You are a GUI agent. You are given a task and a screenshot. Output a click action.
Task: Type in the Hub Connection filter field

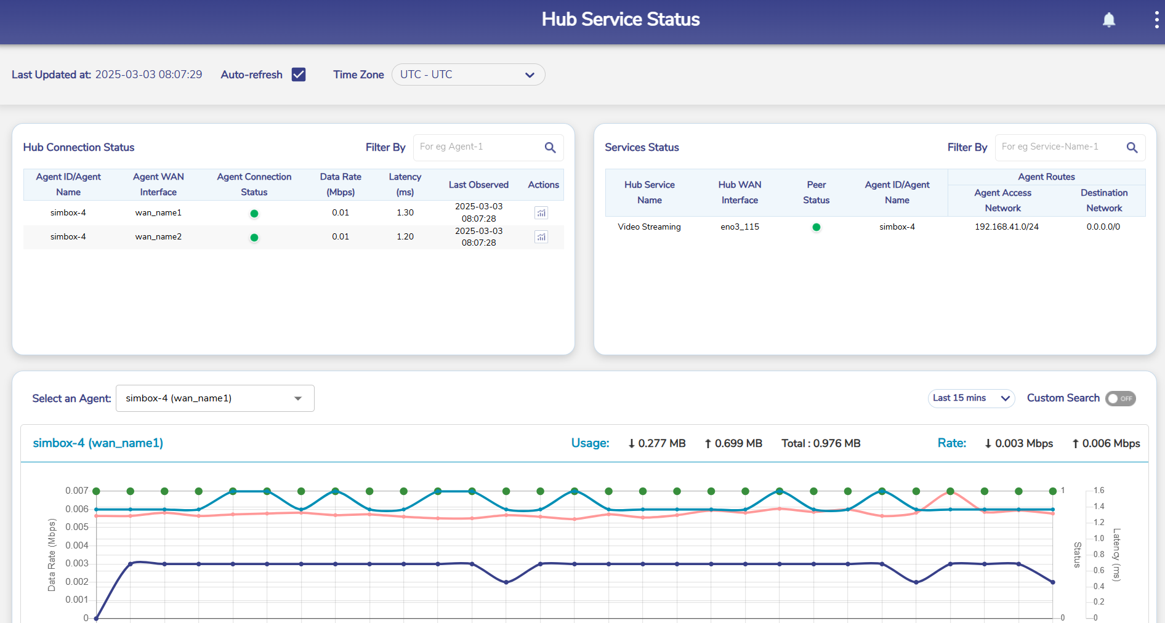pos(477,147)
